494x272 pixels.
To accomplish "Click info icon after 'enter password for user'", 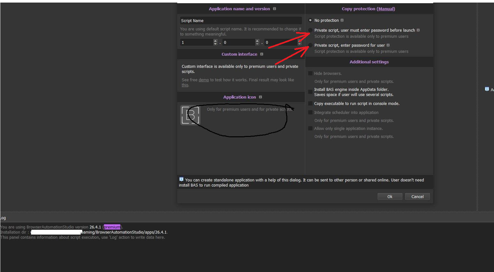I will point(388,45).
